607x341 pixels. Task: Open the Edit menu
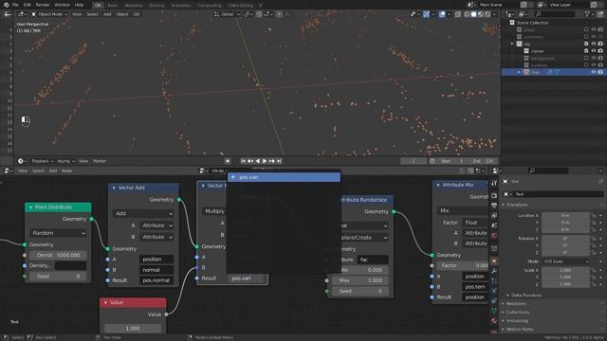27,5
